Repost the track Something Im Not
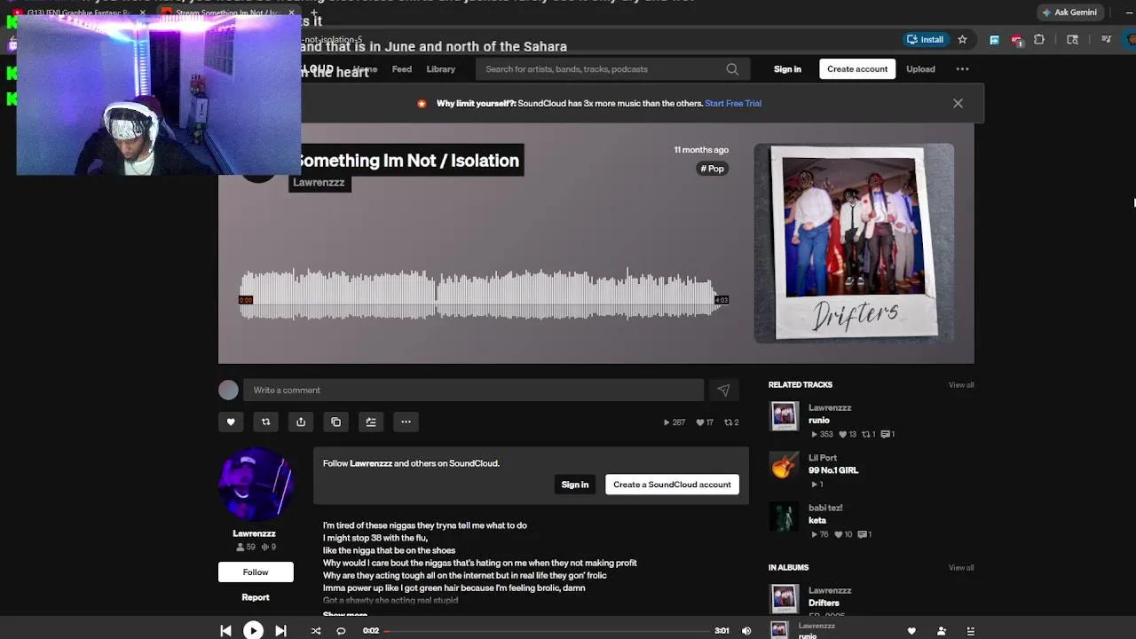Image resolution: width=1136 pixels, height=639 pixels. [x=265, y=422]
